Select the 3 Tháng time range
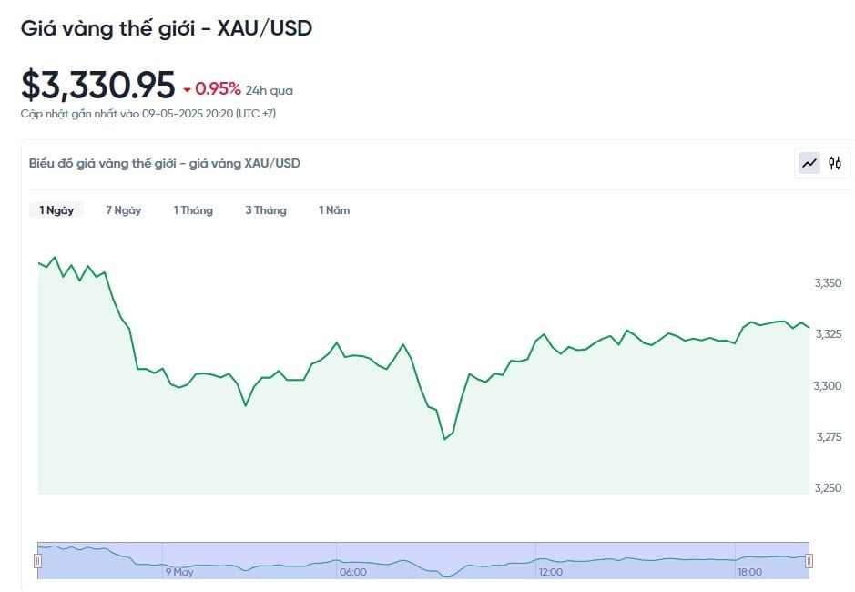 266,210
